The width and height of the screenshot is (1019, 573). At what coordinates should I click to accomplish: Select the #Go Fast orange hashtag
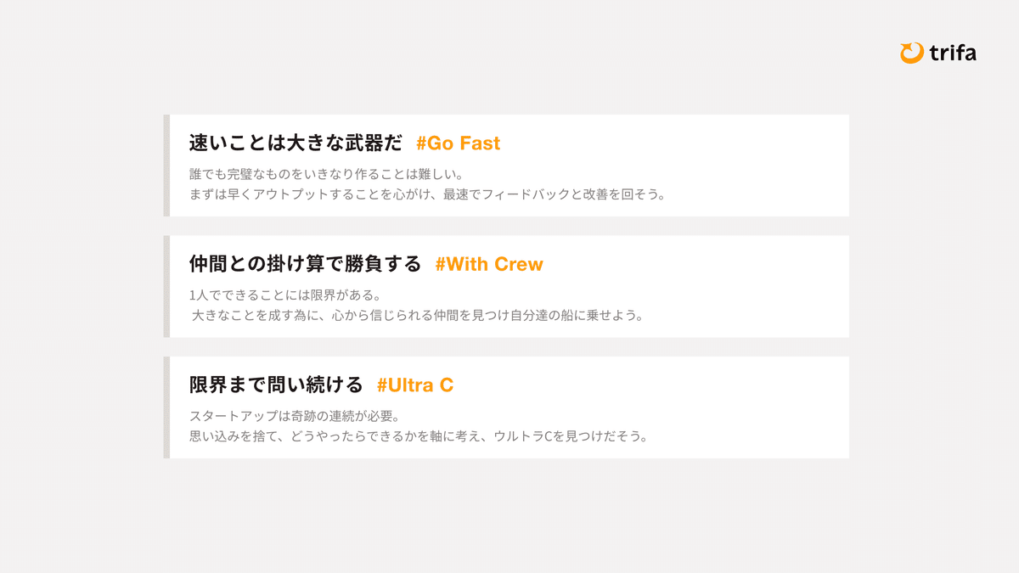point(458,143)
